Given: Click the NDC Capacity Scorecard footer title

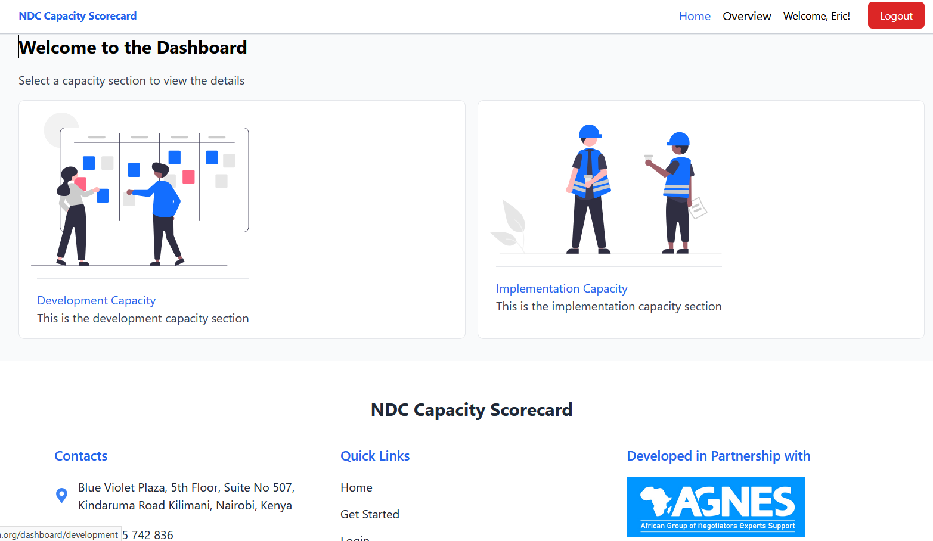Looking at the screenshot, I should pos(472,410).
